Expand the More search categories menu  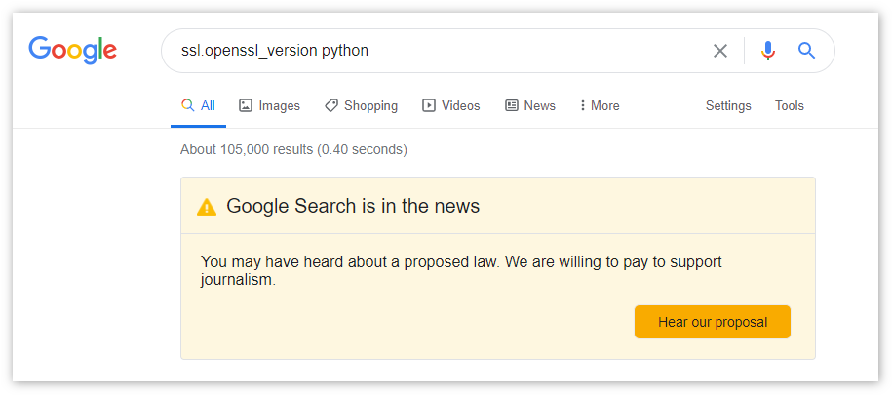click(x=600, y=105)
